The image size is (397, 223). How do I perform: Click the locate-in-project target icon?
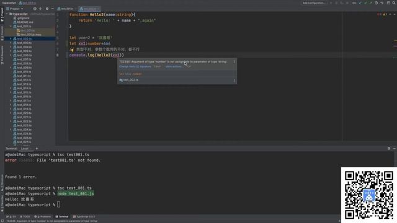pos(35,9)
